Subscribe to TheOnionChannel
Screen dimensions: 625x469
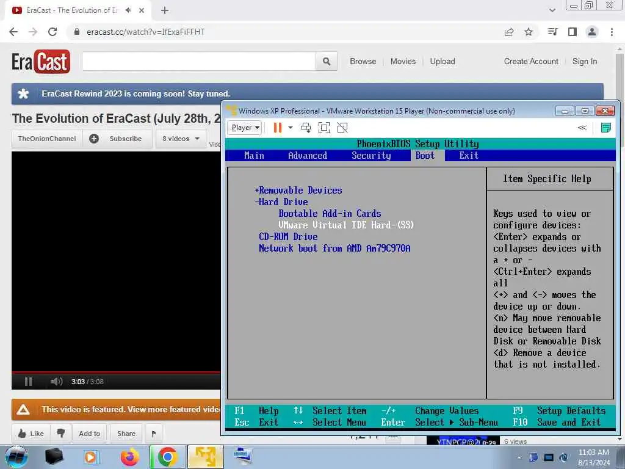tap(118, 139)
